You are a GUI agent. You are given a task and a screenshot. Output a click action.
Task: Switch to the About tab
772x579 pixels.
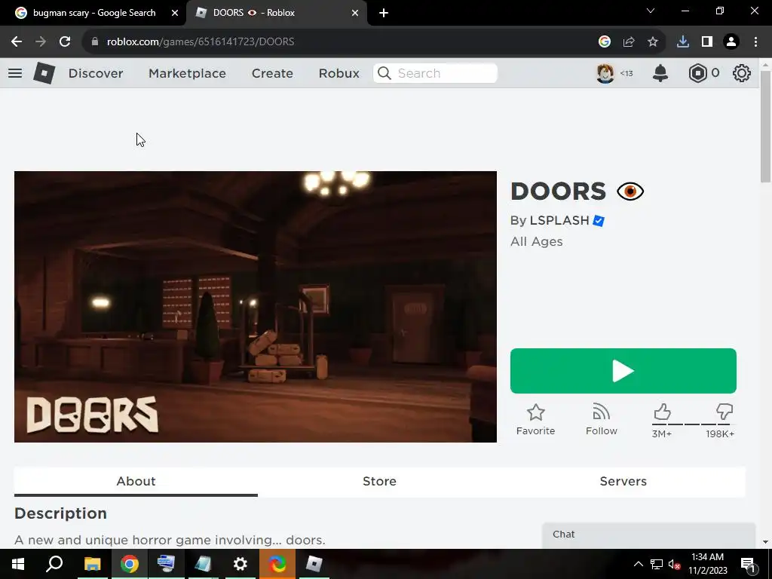click(136, 481)
